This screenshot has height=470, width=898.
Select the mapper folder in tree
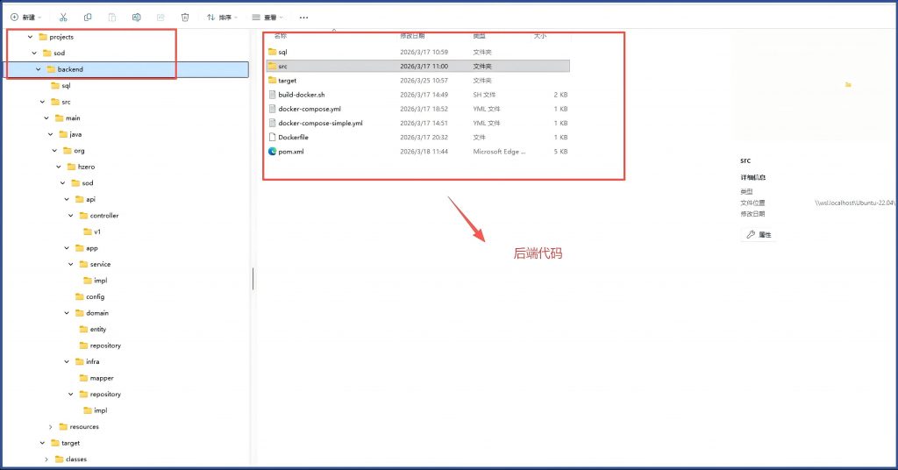click(x=101, y=378)
